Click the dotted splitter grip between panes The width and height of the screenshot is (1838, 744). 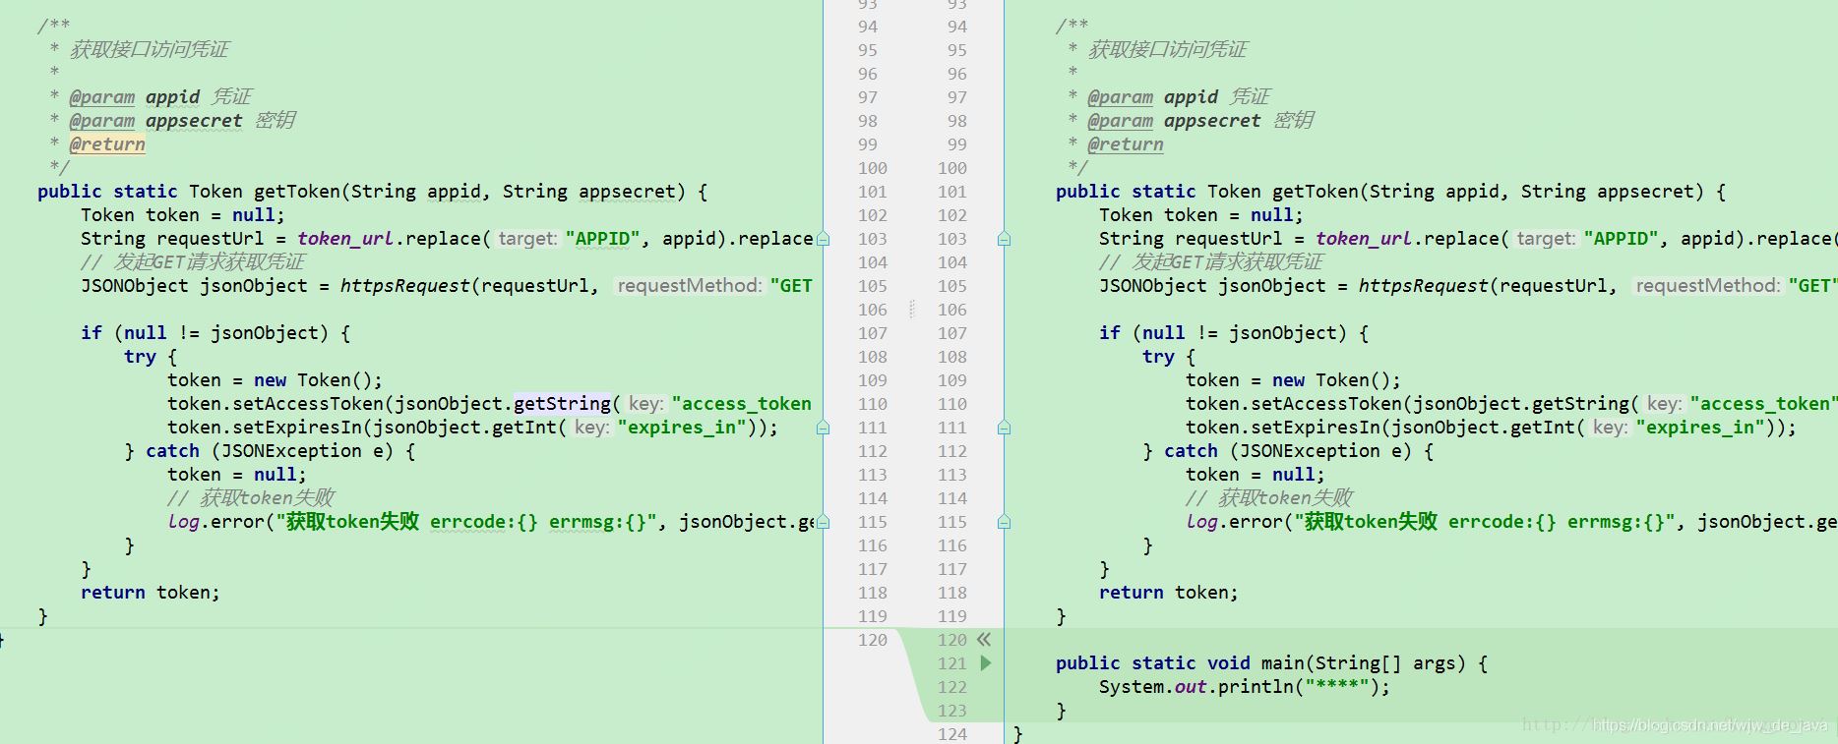(x=912, y=310)
